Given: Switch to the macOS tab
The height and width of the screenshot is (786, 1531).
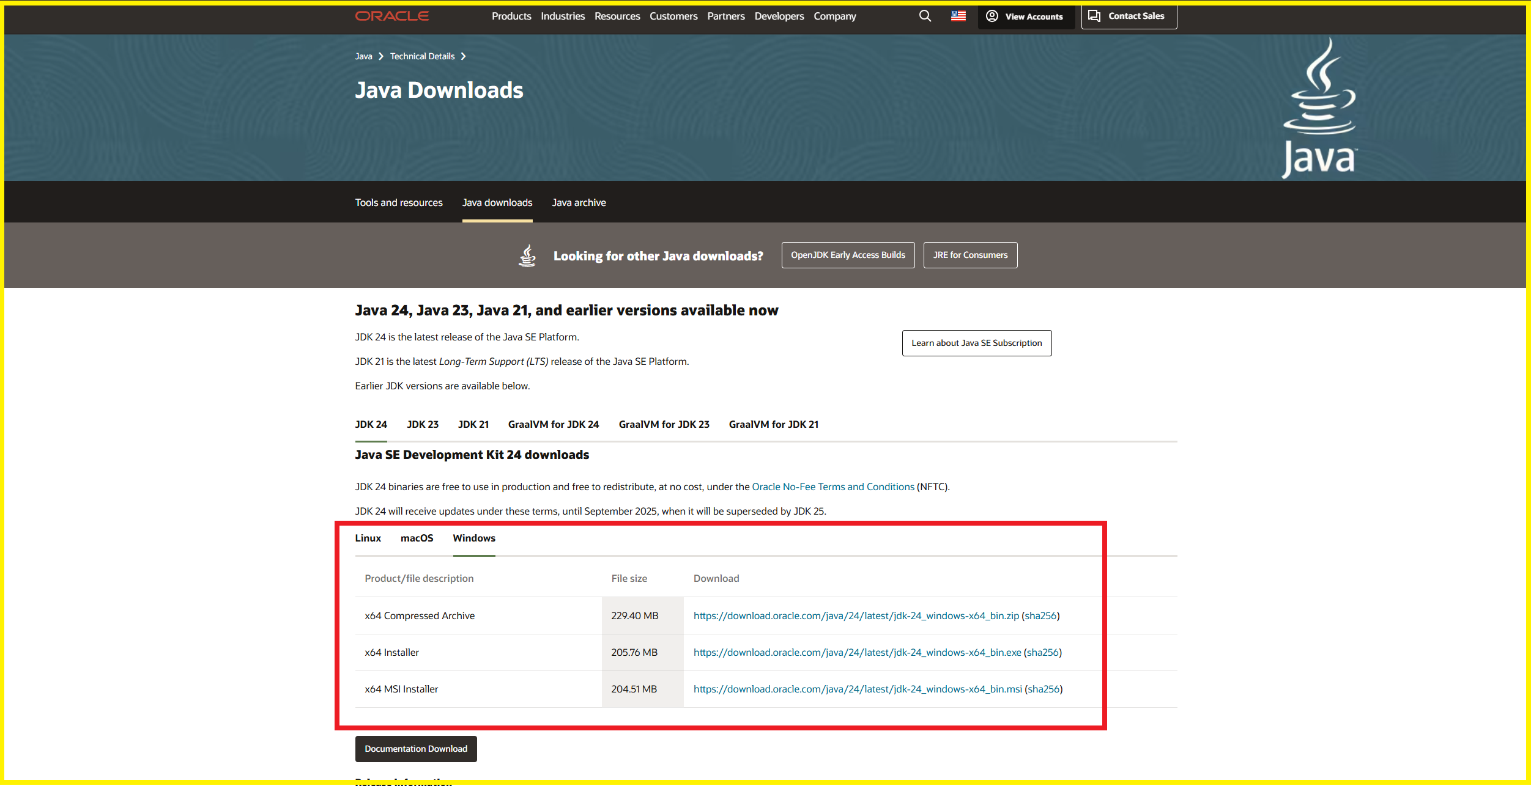Looking at the screenshot, I should tap(417, 538).
